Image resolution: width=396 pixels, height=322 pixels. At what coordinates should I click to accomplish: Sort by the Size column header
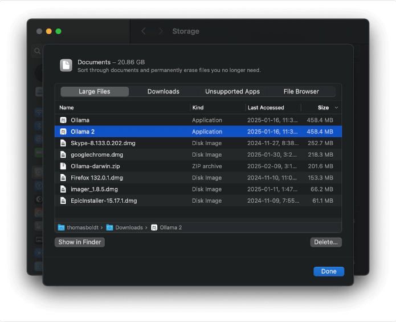[x=323, y=108]
